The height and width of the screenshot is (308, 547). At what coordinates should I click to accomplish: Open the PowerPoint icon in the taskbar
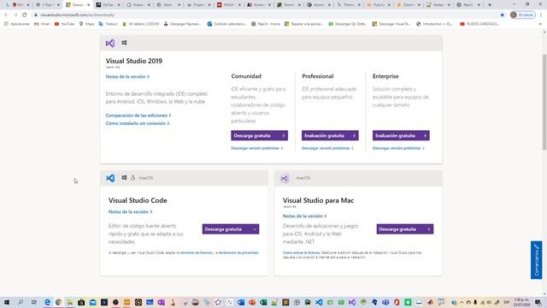click(x=252, y=302)
